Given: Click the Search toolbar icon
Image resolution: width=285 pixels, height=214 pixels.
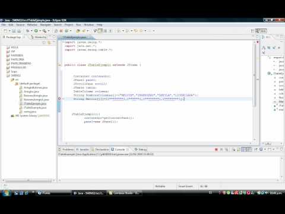Looking at the screenshot, I should (84, 31).
